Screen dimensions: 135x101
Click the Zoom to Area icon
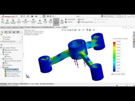(x=65, y=30)
